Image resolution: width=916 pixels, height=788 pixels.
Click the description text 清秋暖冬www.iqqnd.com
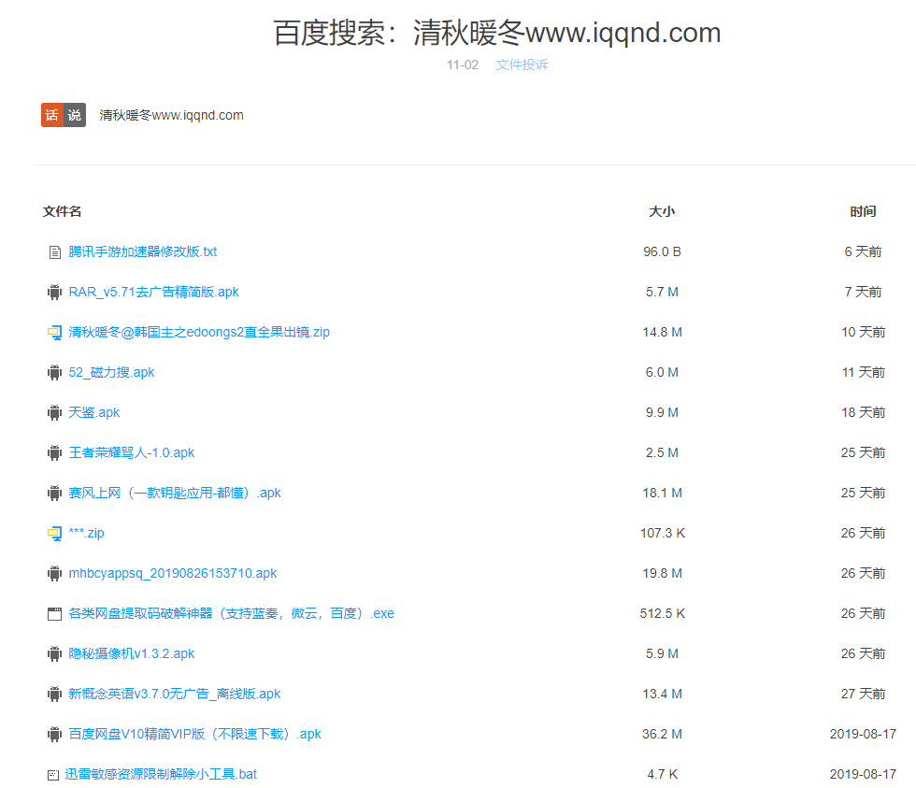point(171,115)
